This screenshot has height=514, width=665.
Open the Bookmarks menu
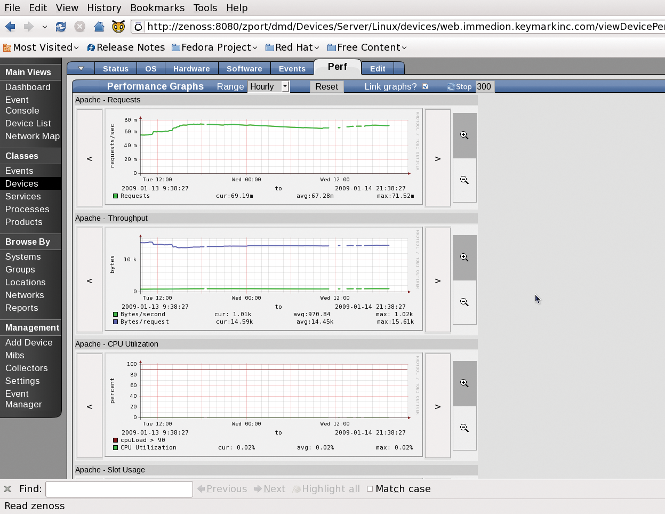click(157, 8)
